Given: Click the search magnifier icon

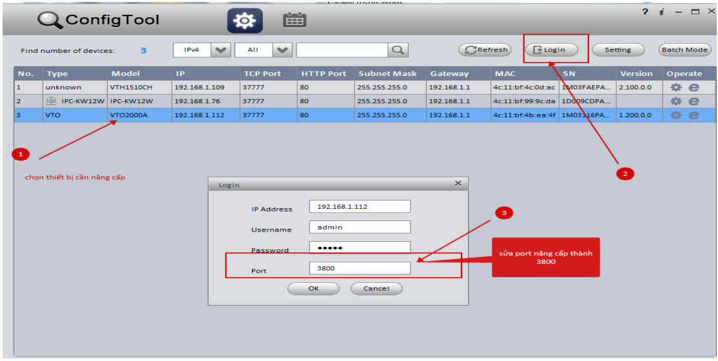Looking at the screenshot, I should pos(398,50).
